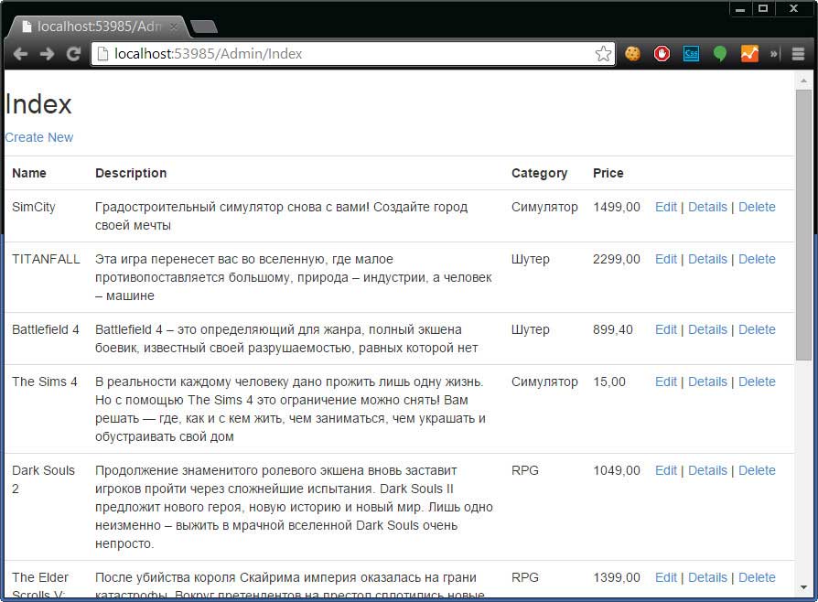The width and height of the screenshot is (818, 602).
Task: Open Details for TITANFALL
Action: click(x=707, y=259)
